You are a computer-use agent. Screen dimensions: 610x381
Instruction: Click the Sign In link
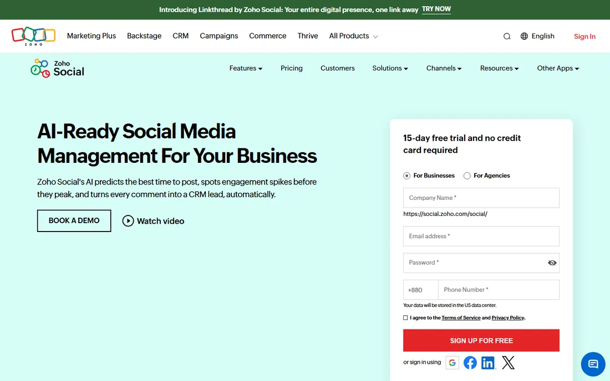click(x=584, y=37)
